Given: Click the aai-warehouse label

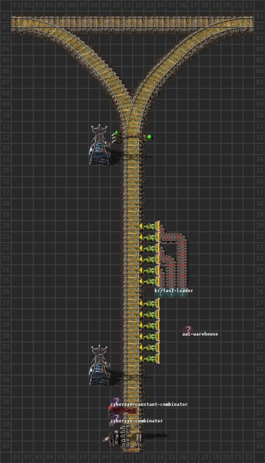Looking at the screenshot, I should tap(200, 334).
